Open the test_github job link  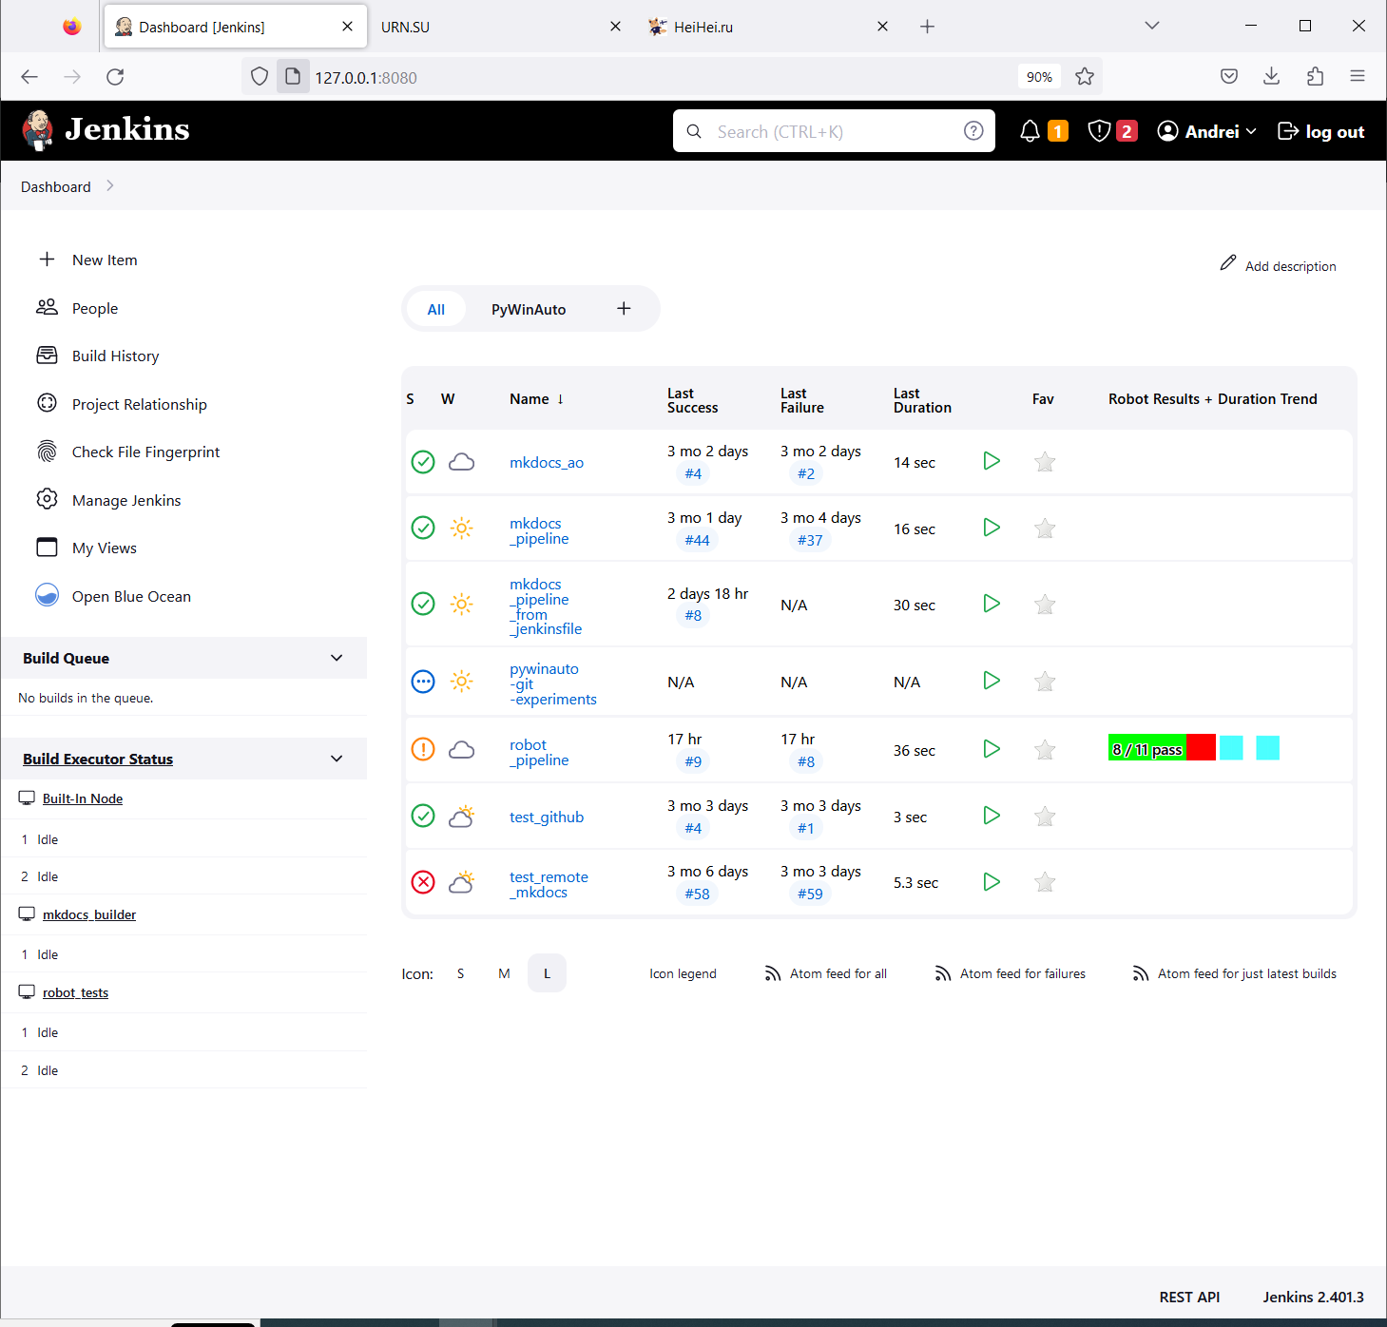(x=547, y=817)
